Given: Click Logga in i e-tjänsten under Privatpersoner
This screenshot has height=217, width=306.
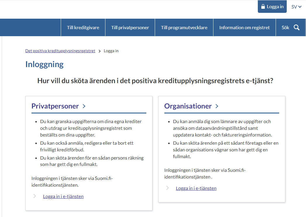Looking at the screenshot, I should point(63,196).
